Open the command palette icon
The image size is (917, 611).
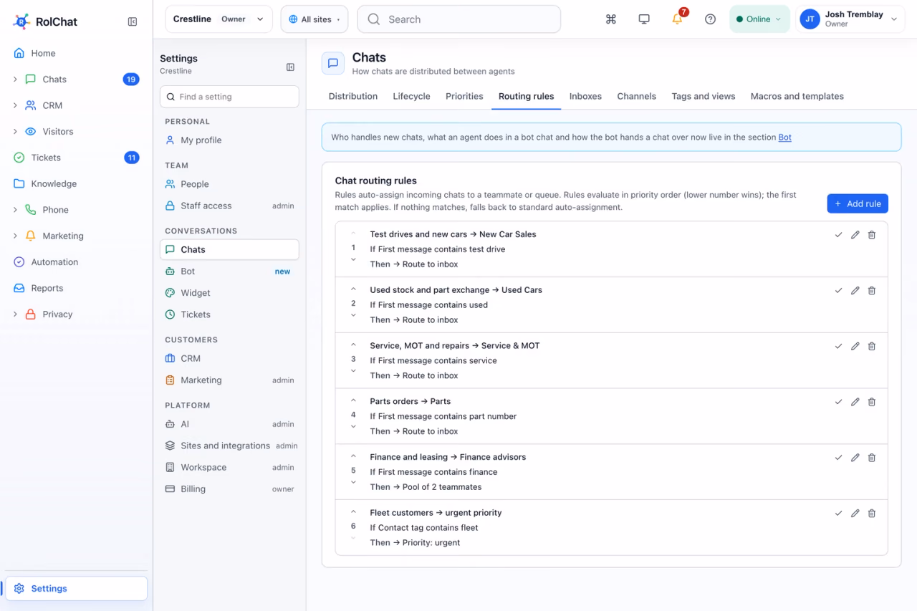[x=611, y=19]
